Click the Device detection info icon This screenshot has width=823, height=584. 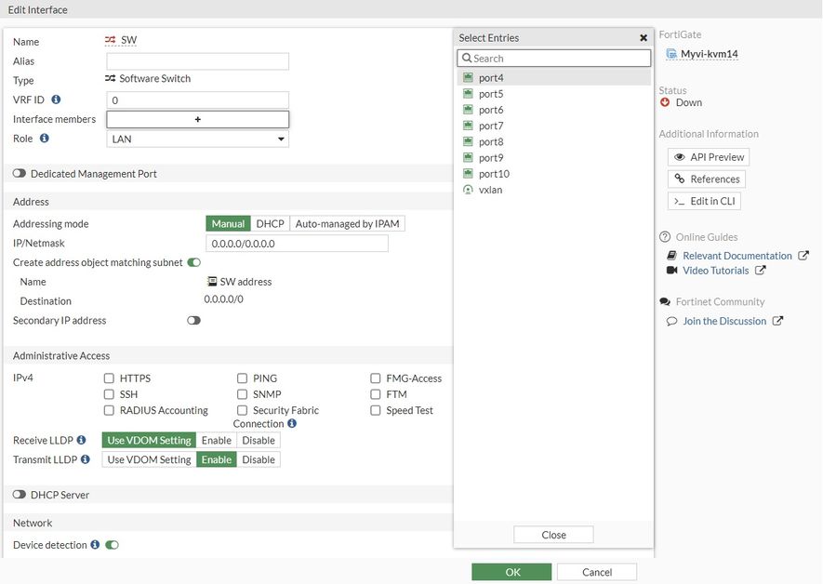95,545
